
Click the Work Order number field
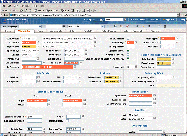point(29,38)
